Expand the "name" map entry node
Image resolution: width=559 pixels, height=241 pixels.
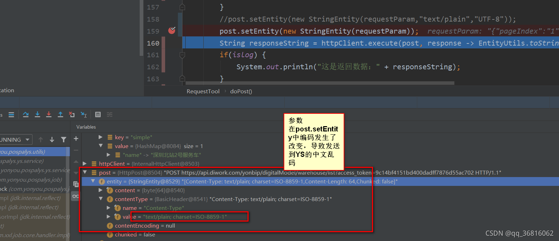tap(109, 155)
